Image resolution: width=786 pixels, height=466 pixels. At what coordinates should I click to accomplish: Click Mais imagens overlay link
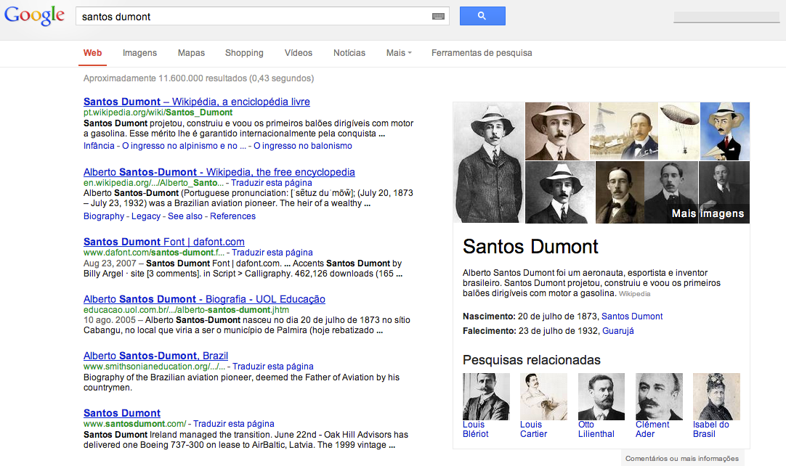(x=708, y=213)
